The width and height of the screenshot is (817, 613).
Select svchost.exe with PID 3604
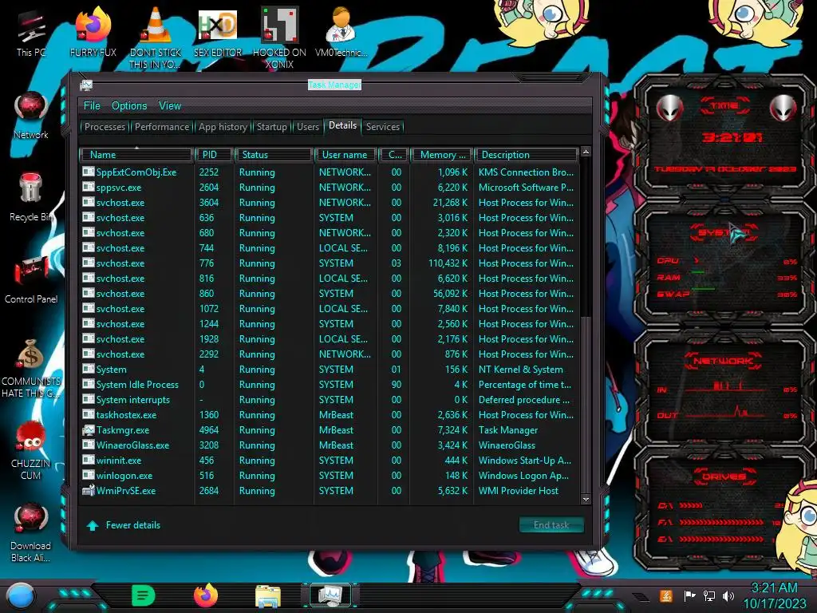coord(330,202)
